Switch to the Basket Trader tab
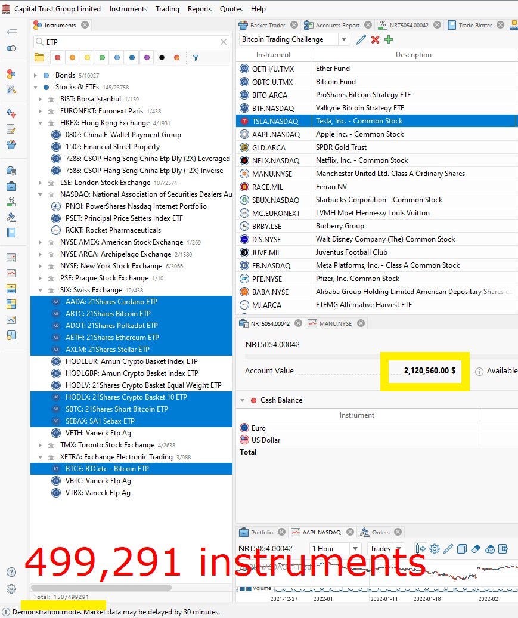Image resolution: width=518 pixels, height=618 pixels. [x=267, y=25]
